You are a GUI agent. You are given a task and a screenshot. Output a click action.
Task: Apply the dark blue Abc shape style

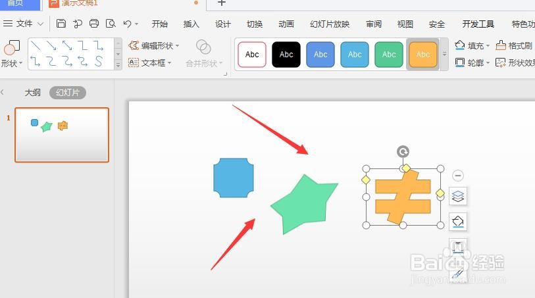coord(320,54)
